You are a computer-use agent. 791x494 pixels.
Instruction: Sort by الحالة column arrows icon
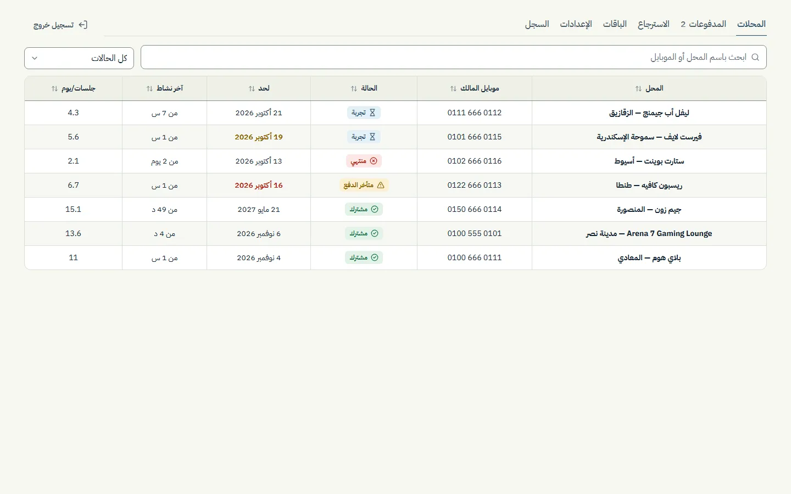354,88
